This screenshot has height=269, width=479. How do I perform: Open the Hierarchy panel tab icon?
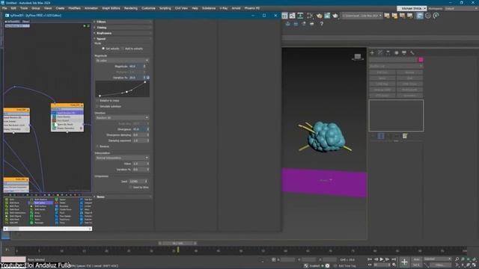388,53
